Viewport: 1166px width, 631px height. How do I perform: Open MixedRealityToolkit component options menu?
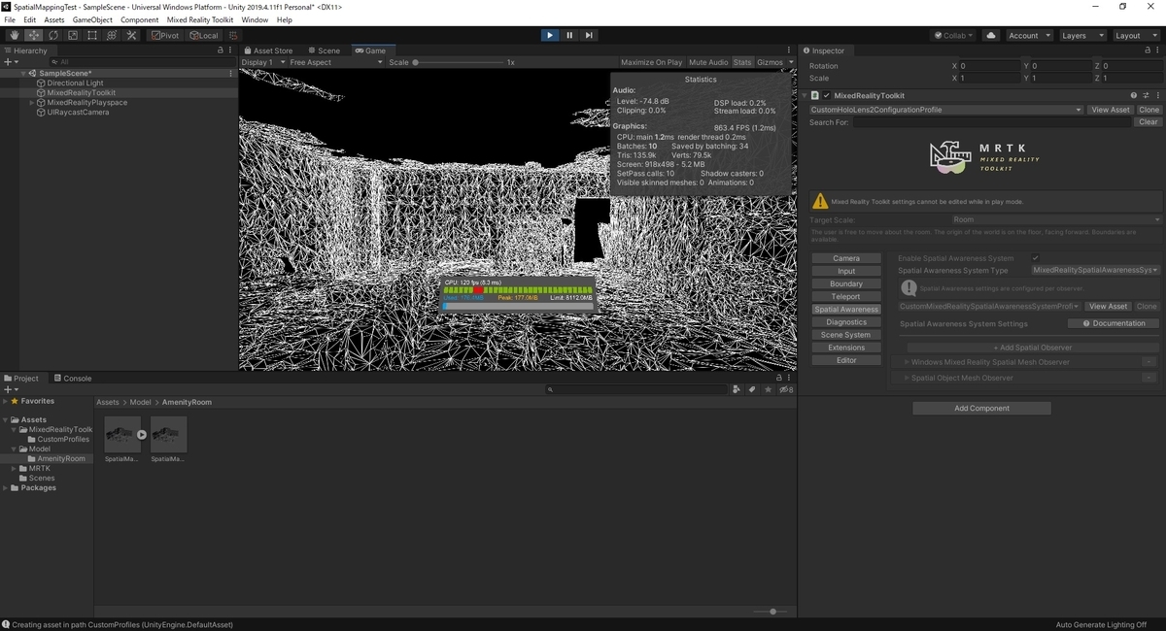coord(1157,95)
